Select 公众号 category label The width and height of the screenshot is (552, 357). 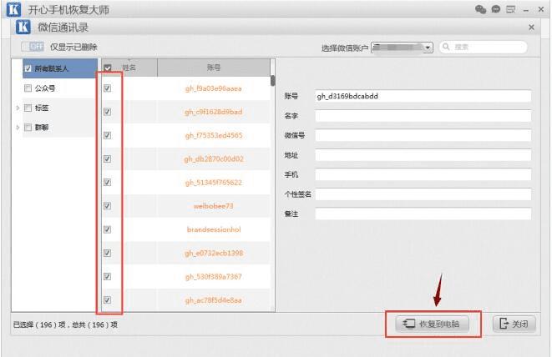point(45,88)
